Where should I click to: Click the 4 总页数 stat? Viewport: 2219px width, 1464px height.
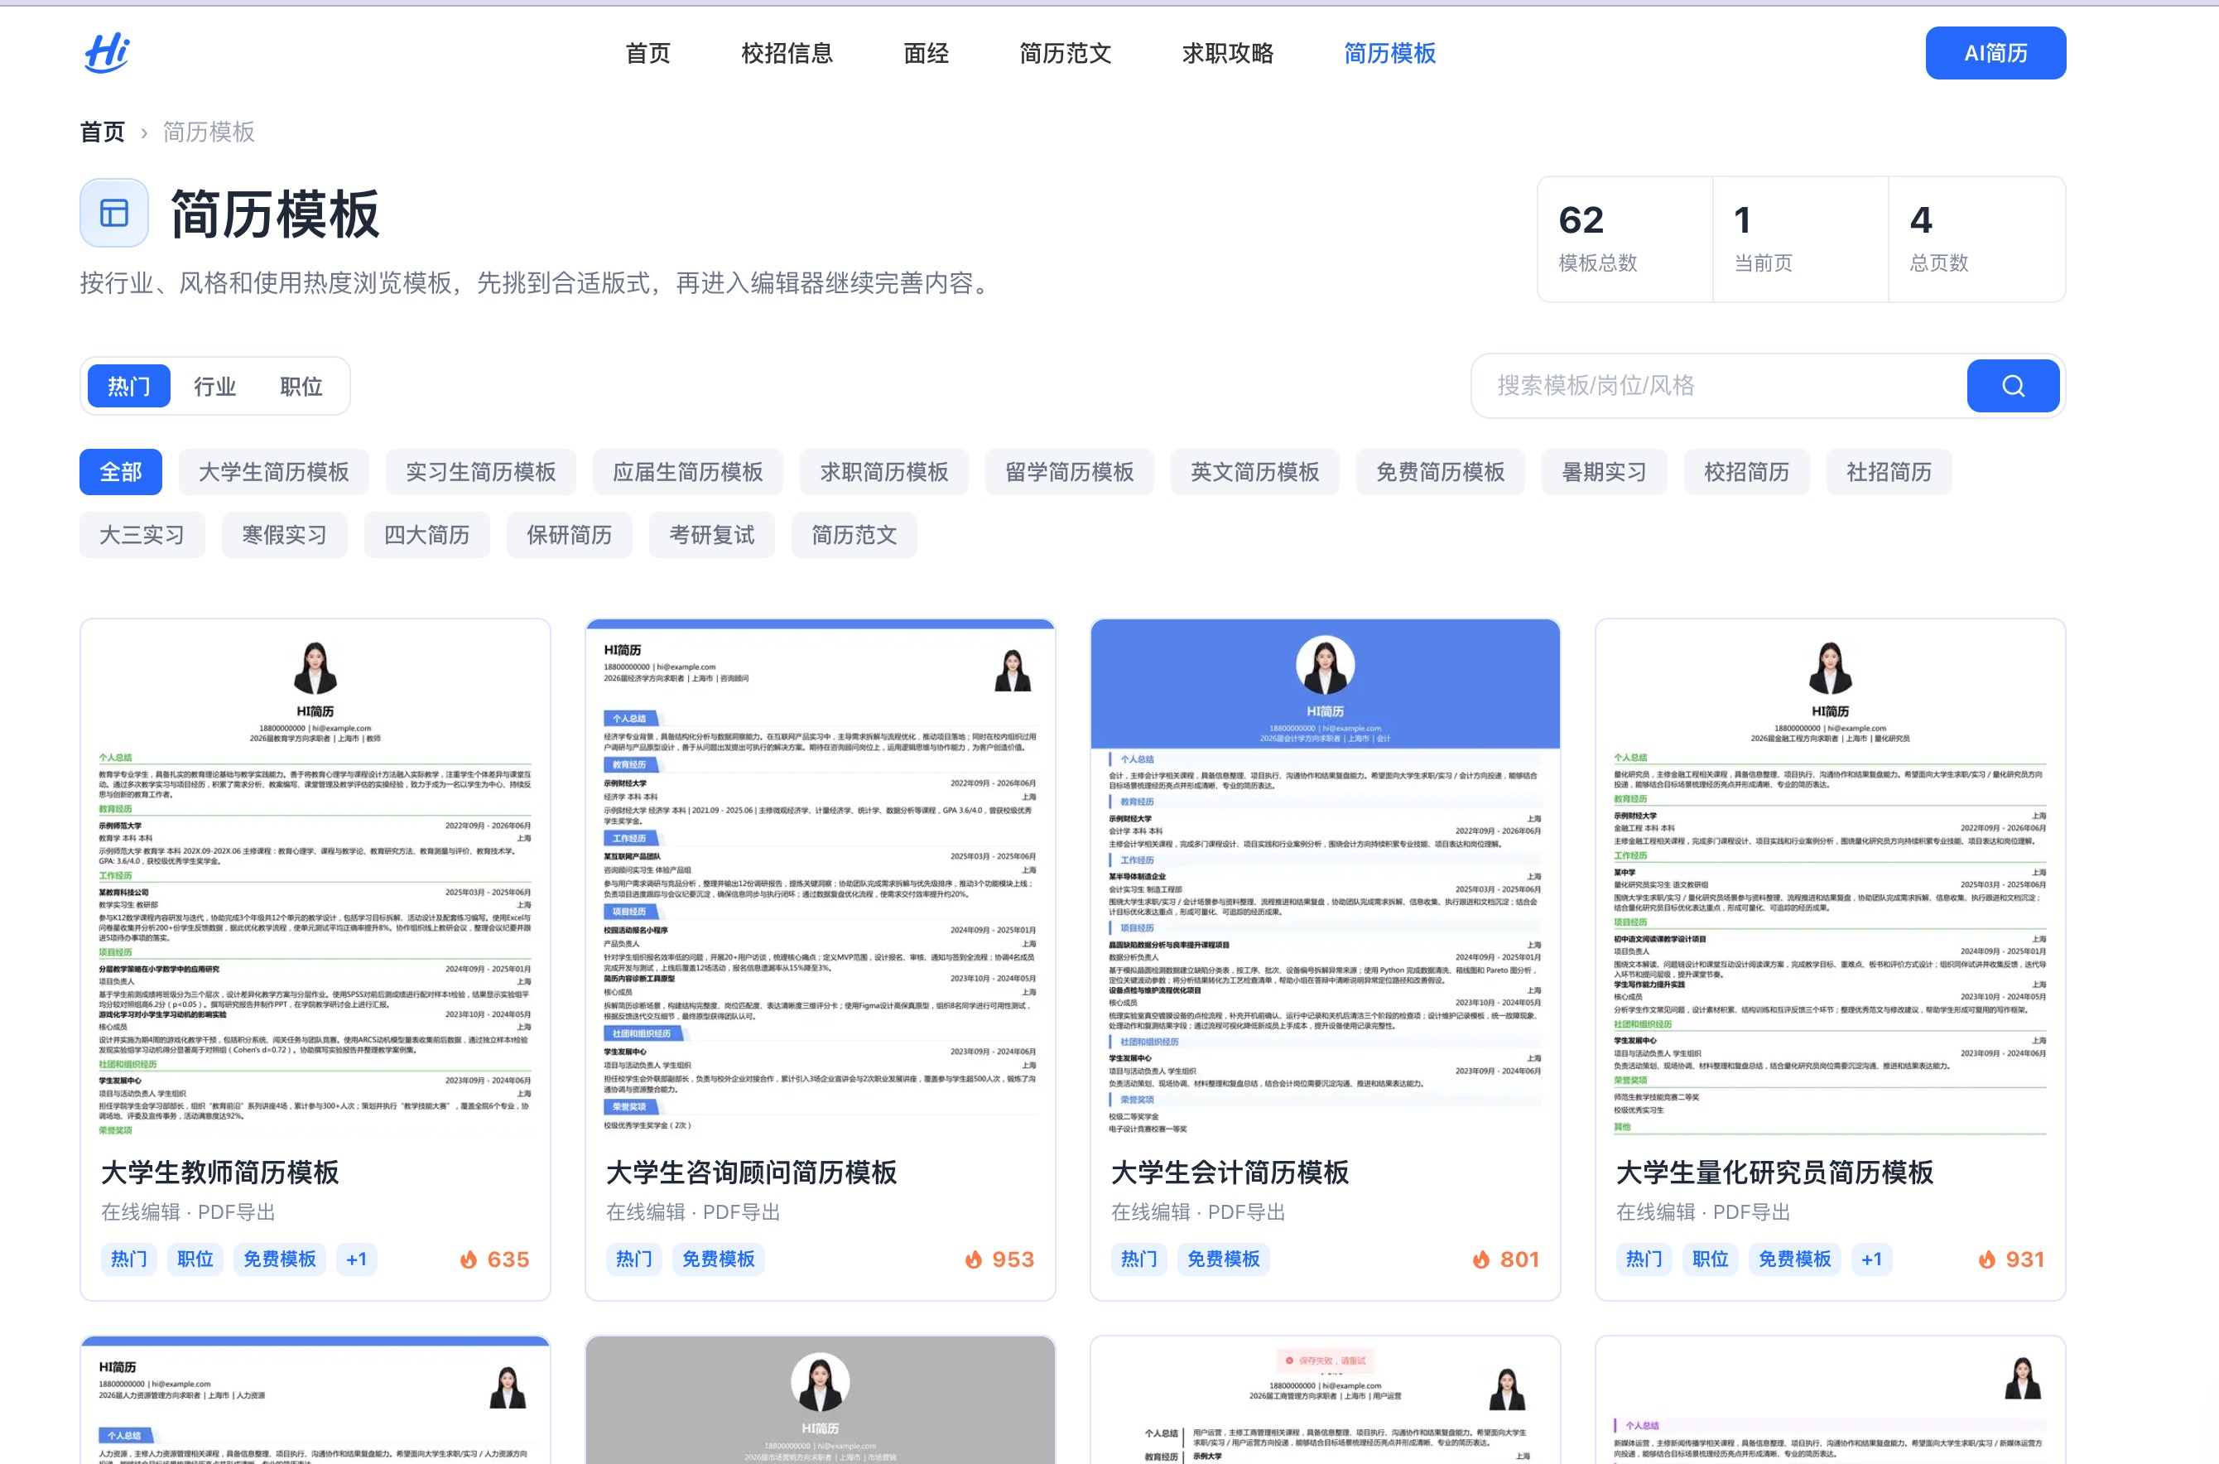tap(1976, 239)
